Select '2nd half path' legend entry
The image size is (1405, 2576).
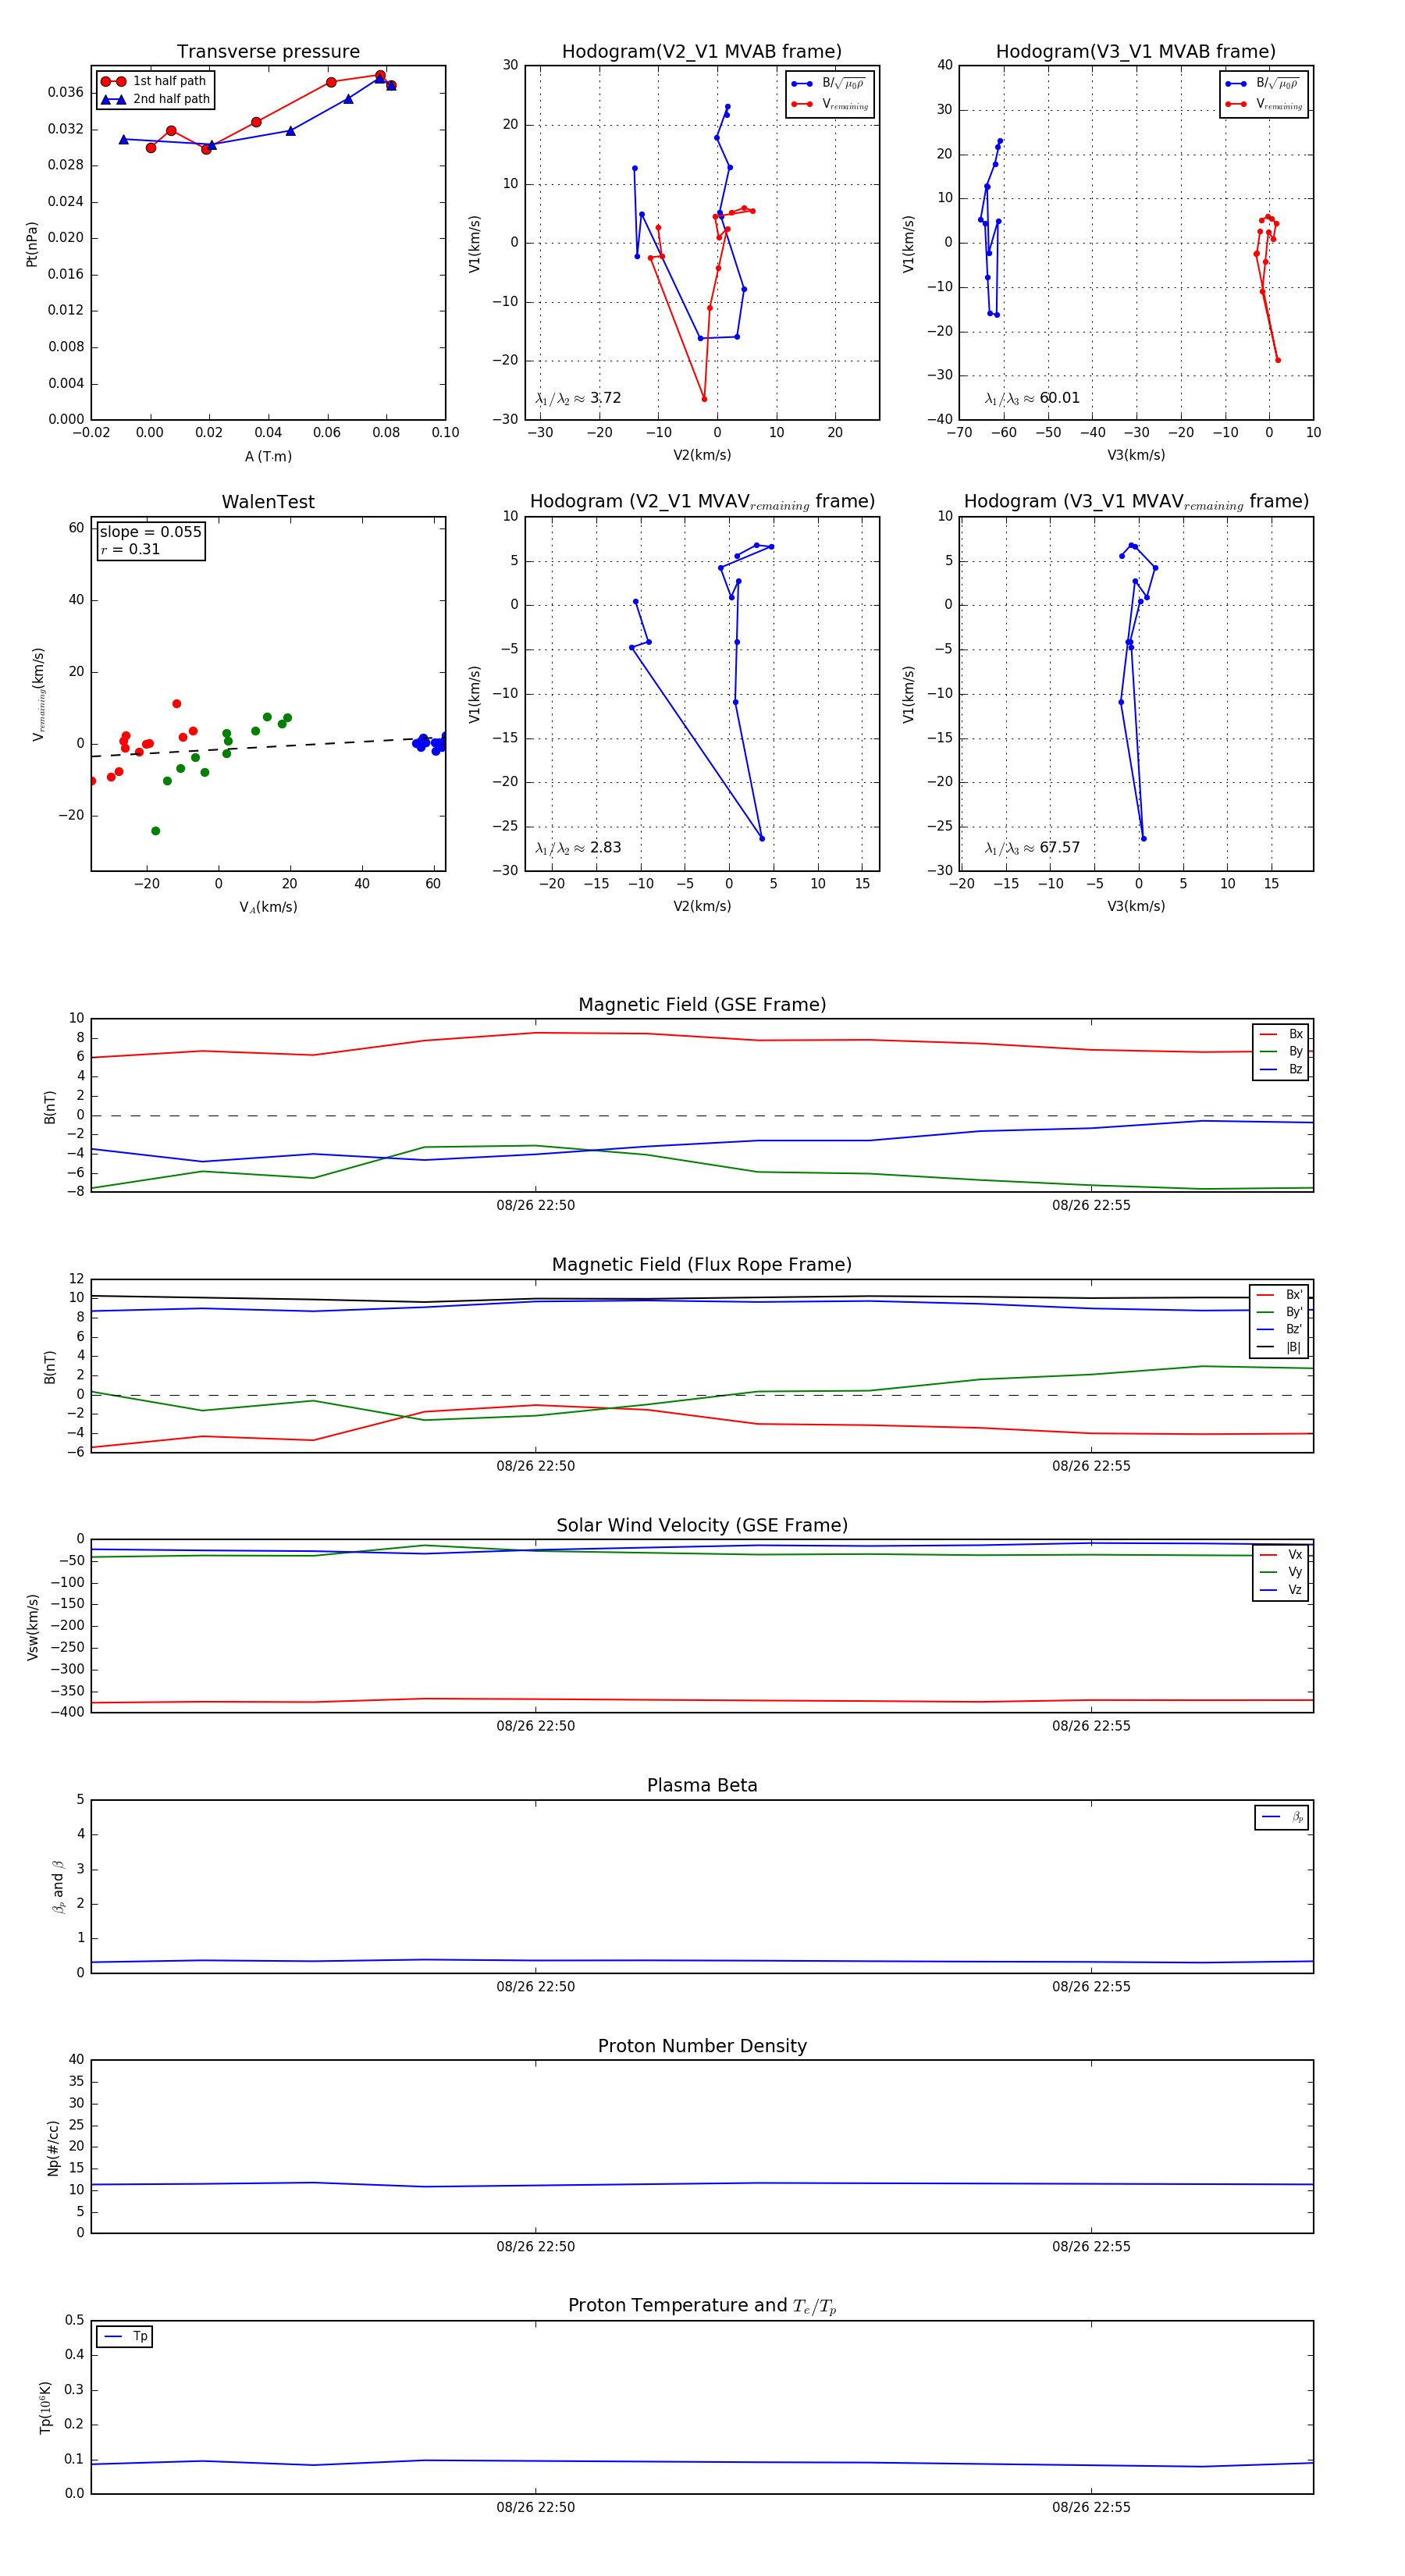155,99
